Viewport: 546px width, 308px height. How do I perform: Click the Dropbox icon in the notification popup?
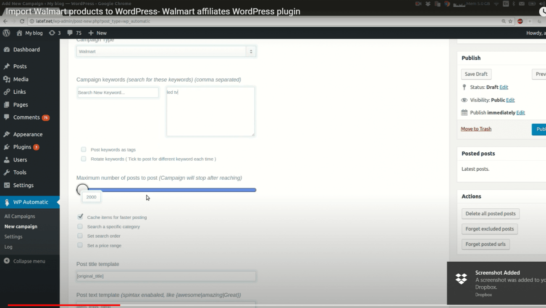click(x=461, y=279)
